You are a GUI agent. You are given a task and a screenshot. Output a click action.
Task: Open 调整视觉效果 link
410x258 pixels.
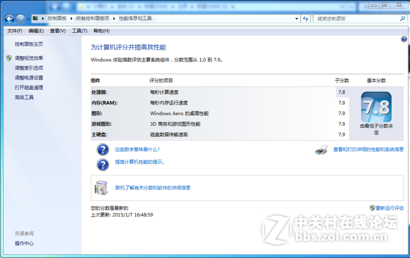[29, 58]
